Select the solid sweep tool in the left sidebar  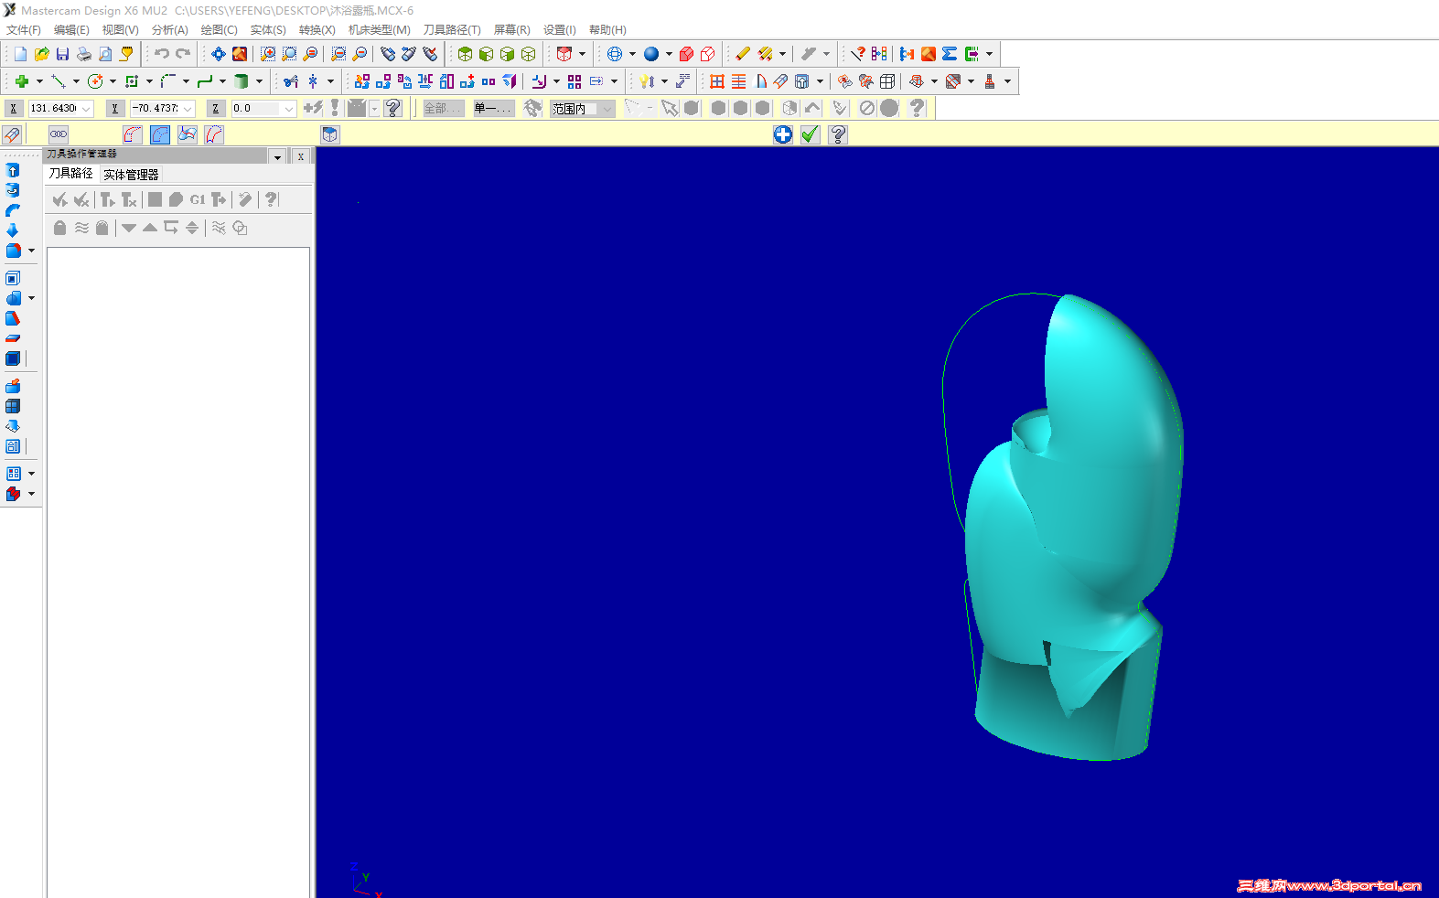tap(13, 210)
